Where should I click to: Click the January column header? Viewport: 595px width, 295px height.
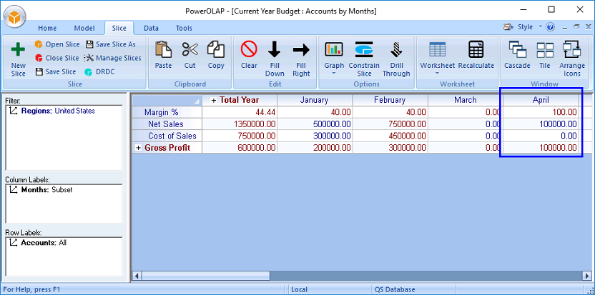pos(315,100)
